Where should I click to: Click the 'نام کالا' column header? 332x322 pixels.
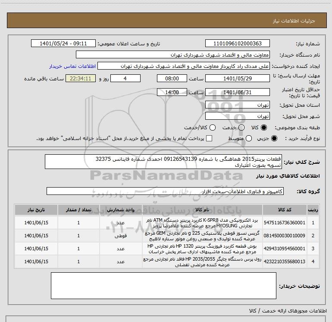(202, 210)
